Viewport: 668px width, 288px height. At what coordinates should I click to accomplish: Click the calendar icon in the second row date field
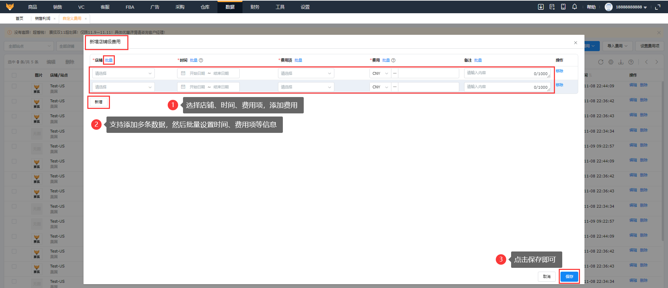[x=183, y=87]
